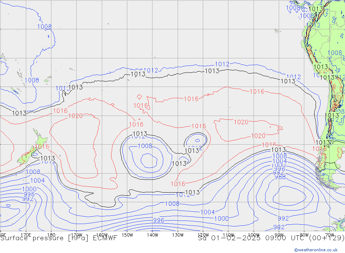This screenshot has width=345, height=253.
Task: Click the 150W longitude label
Action: [x=127, y=235]
